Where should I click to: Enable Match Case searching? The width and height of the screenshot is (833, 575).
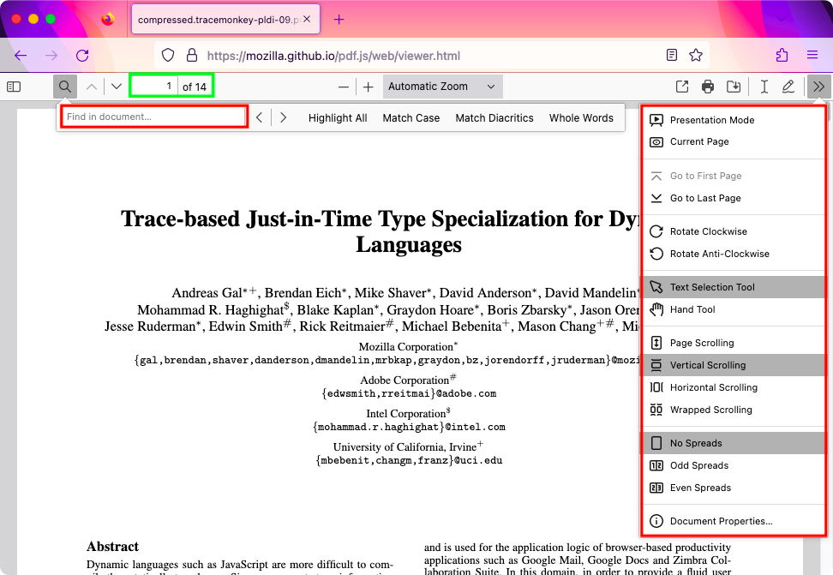(x=411, y=117)
